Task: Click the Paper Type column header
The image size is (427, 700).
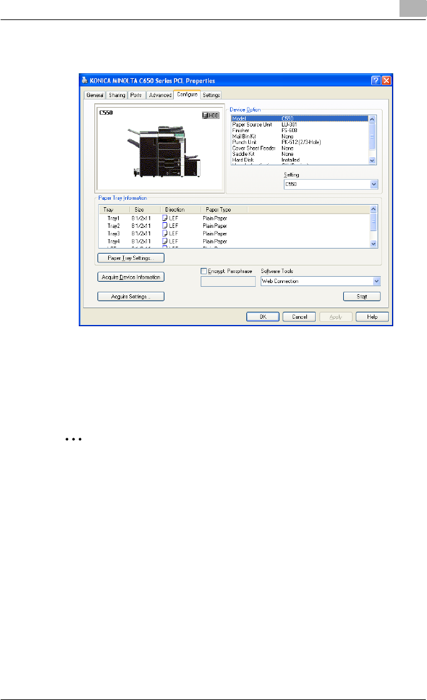Action: tap(224, 209)
